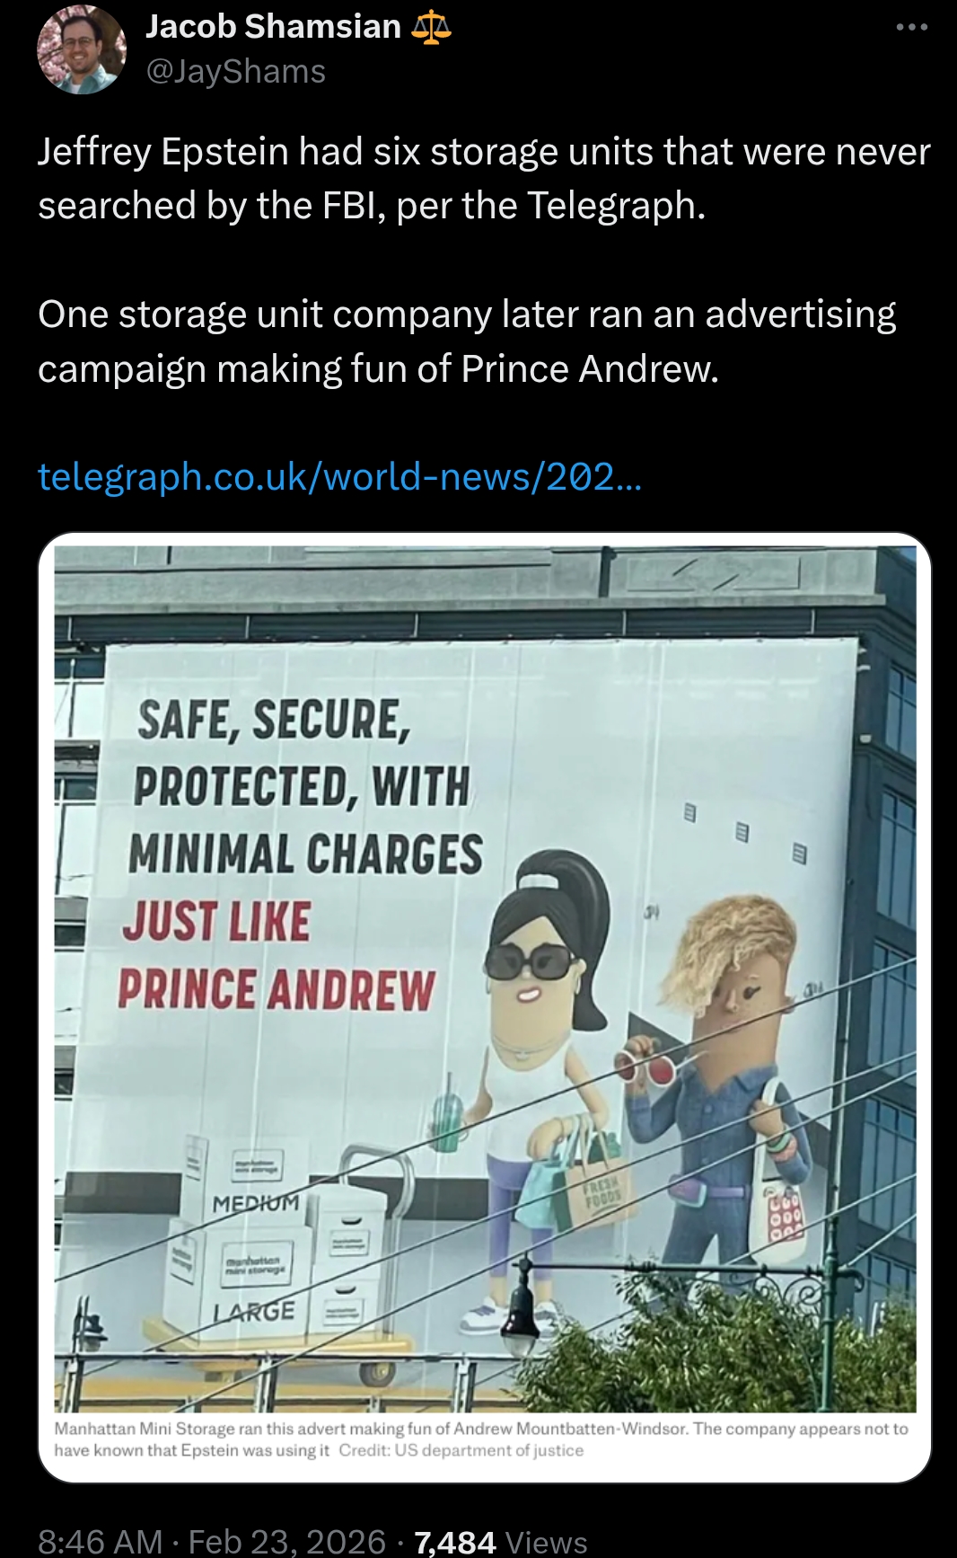Click the paragraph about the advertising campaign
The height and width of the screenshot is (1558, 957).
tap(467, 341)
